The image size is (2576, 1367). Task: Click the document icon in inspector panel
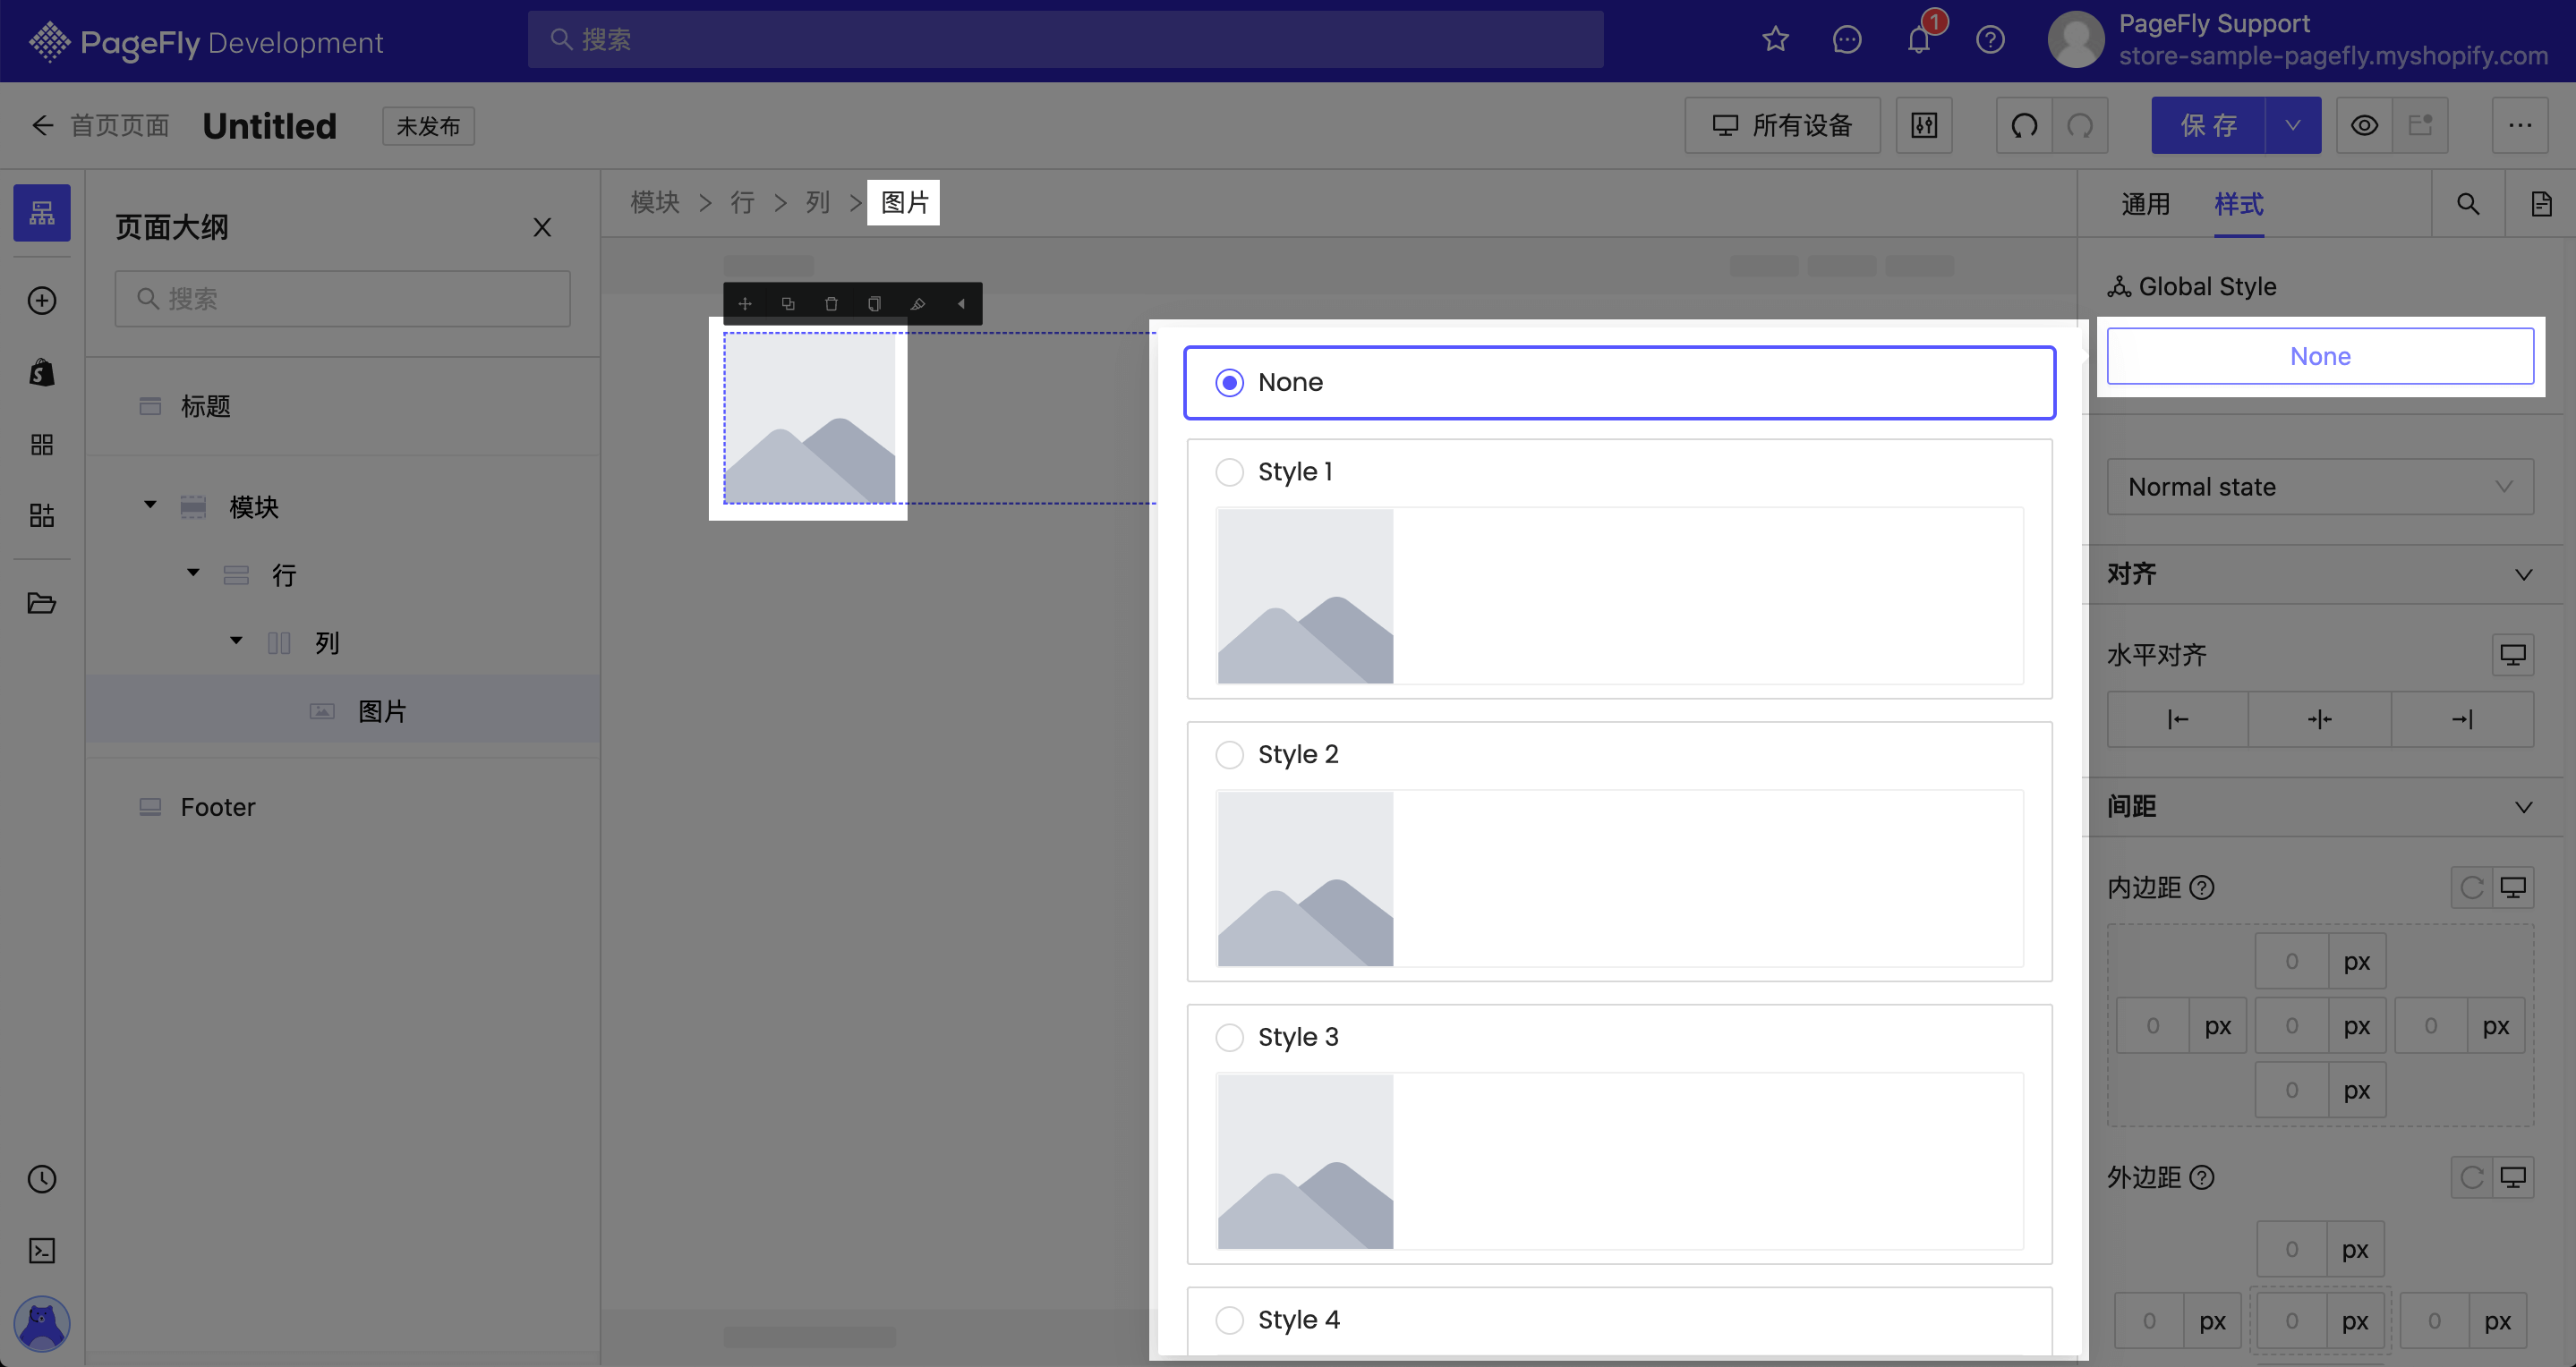[x=2541, y=204]
